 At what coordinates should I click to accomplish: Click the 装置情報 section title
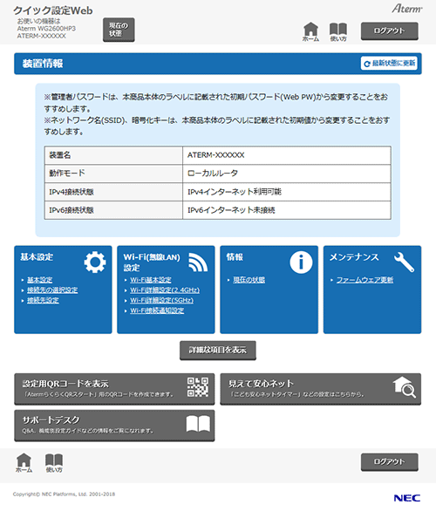point(43,64)
